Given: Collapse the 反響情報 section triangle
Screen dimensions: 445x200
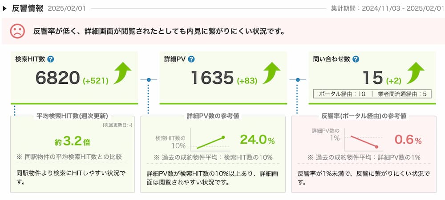Looking at the screenshot, I should tap(4, 8).
